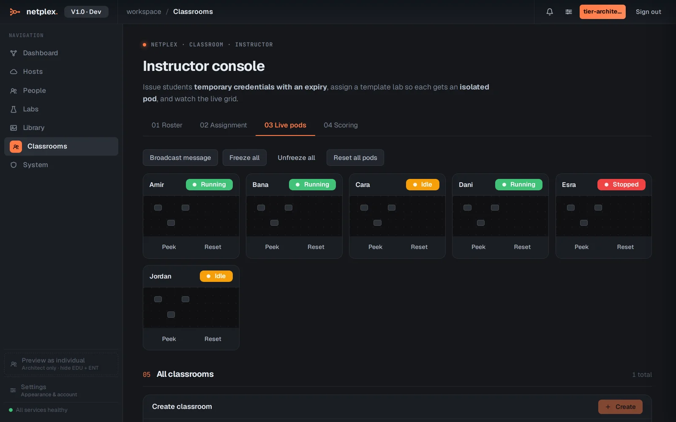Viewport: 676px width, 422px height.
Task: Open Settings Appearance & account
Action: [x=61, y=390]
